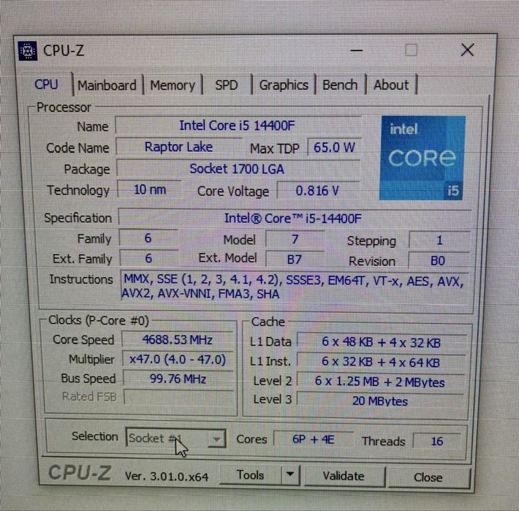Viewport: 519px width, 511px height.
Task: Click the Max TDP value 65.0 W
Action: [x=334, y=148]
